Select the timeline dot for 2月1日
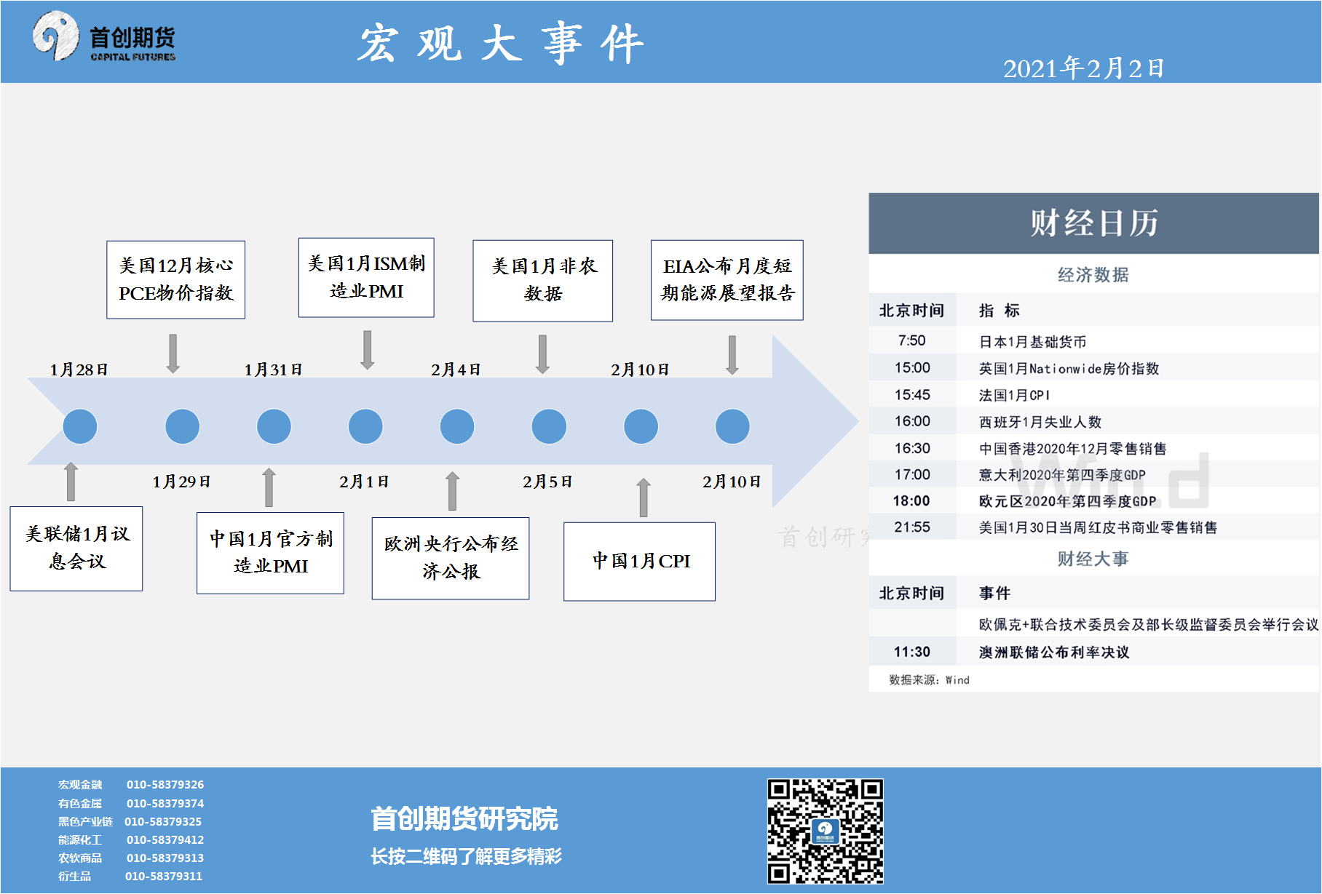 tap(365, 426)
